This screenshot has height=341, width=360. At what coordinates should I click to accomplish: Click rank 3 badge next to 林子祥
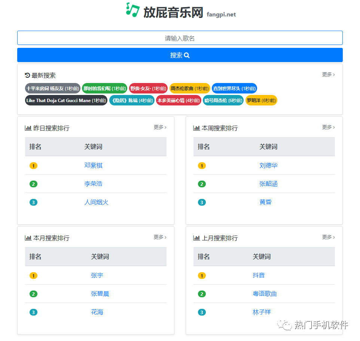click(202, 312)
